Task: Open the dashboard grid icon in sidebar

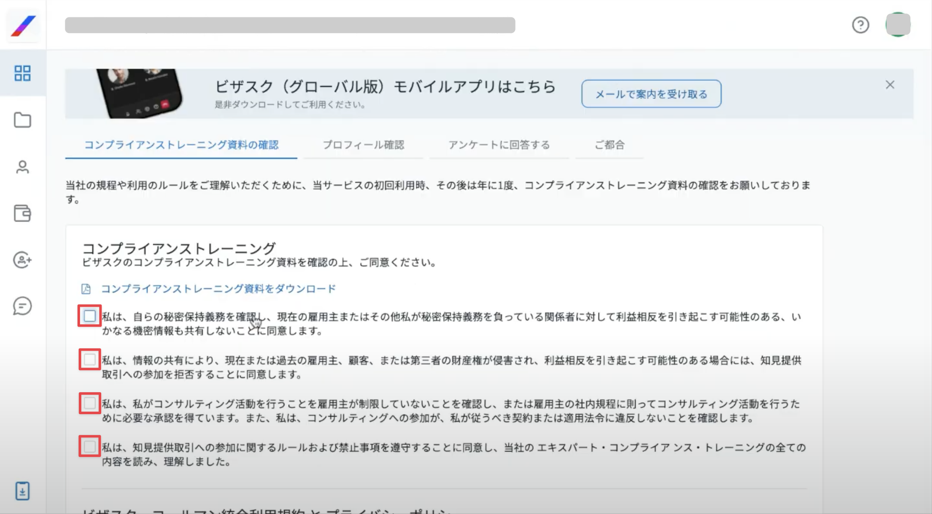Action: click(22, 73)
